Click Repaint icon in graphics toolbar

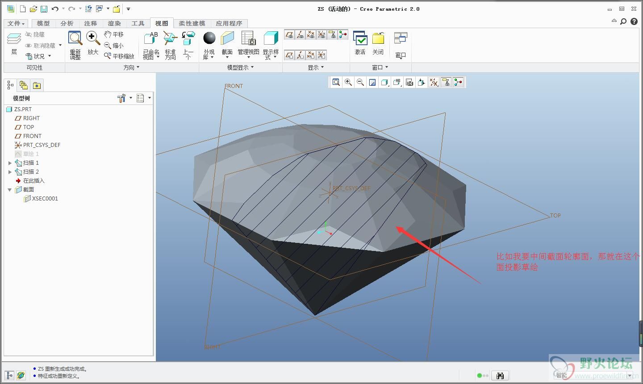coord(372,82)
